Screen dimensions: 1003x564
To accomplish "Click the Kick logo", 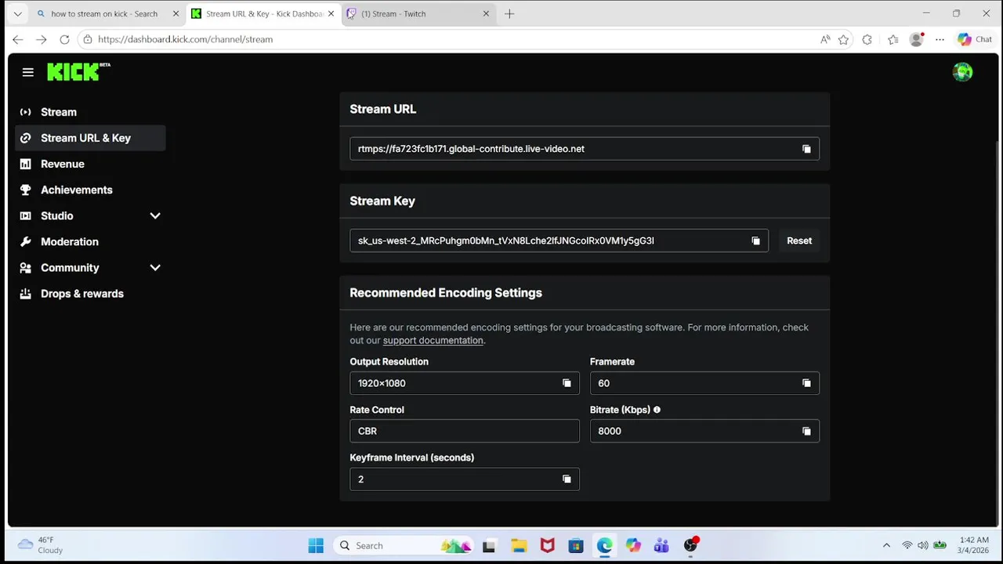I will 78,71.
